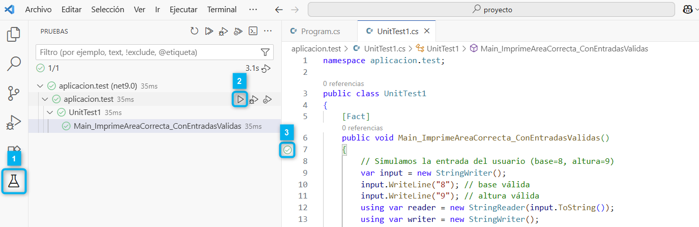Debug all tests from PRUEBAS header
The height and width of the screenshot is (227, 699).
tap(223, 31)
